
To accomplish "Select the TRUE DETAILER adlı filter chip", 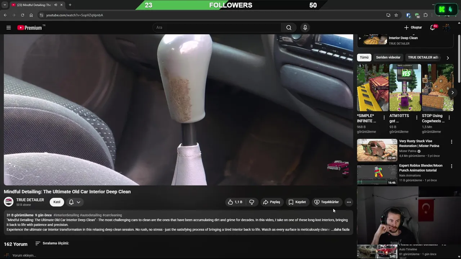I will coord(423,58).
